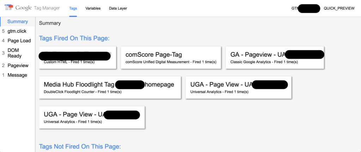Click the Google Tag Manager logo icon
361x152 pixels.
coord(9,8)
